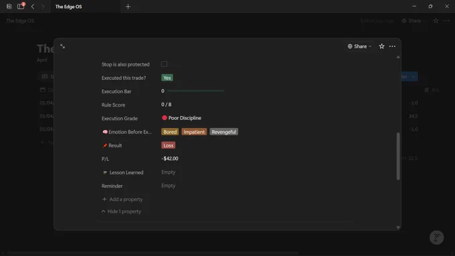Select Rule Score value 0 / 8
This screenshot has height=256, width=455.
click(x=166, y=105)
